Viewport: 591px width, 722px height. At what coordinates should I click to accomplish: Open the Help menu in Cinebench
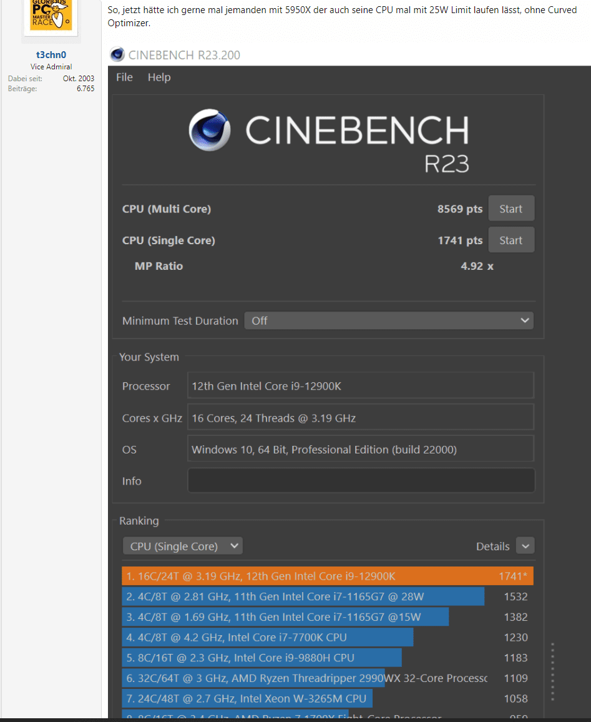click(159, 77)
